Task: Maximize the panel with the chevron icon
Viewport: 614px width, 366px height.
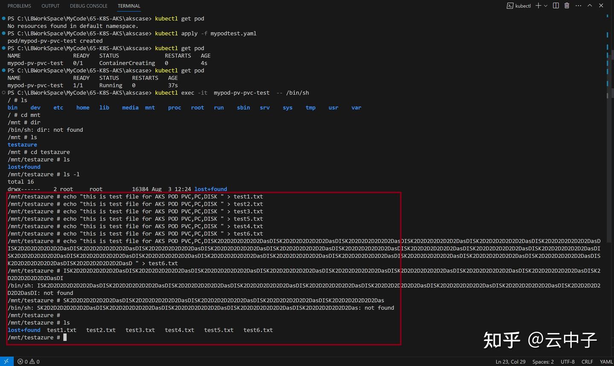Action: [x=589, y=6]
